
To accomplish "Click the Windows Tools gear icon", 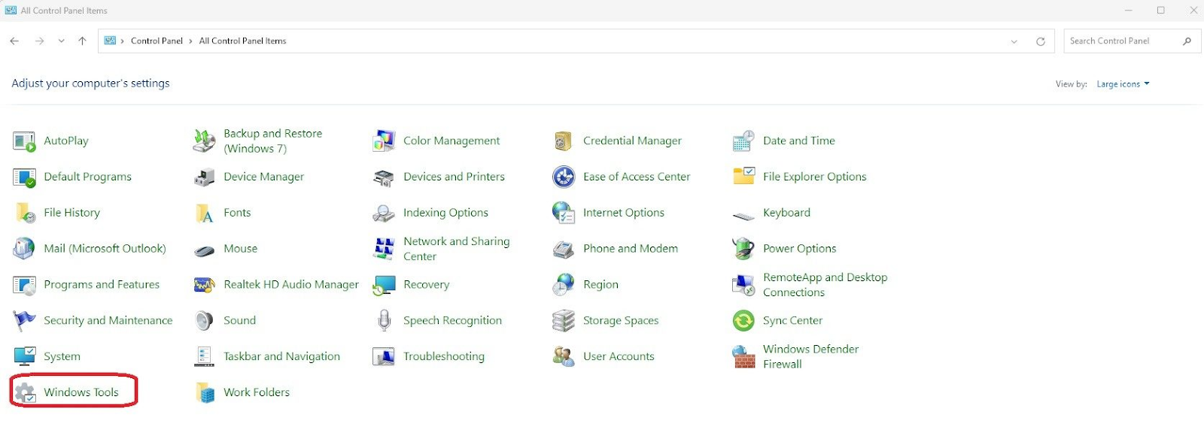I will 24,392.
